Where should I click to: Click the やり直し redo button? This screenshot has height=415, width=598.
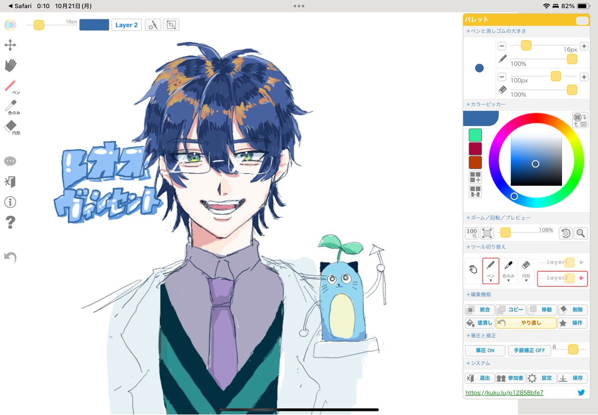click(526, 323)
